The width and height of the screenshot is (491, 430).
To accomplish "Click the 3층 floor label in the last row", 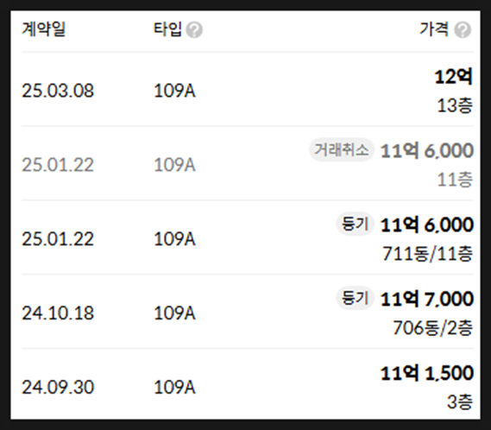I will point(460,402).
